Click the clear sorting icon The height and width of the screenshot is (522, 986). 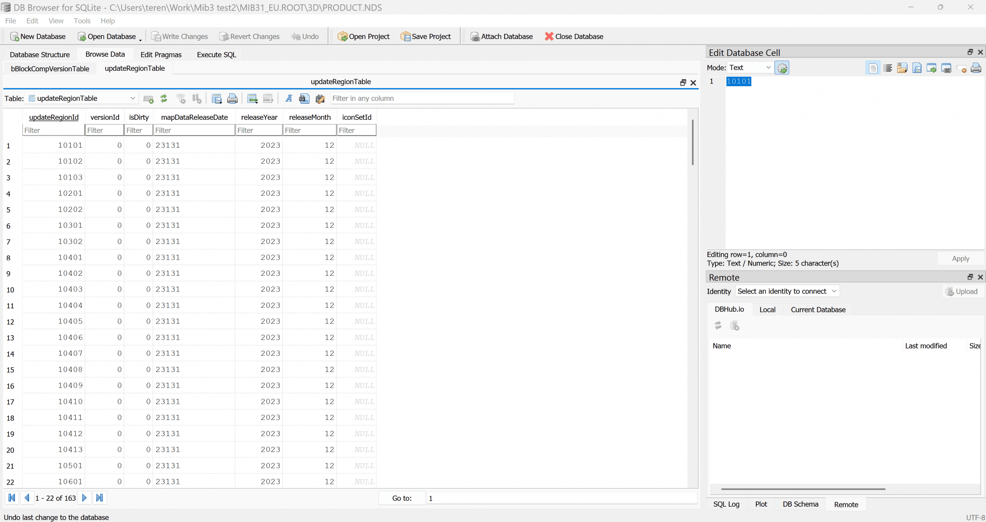(197, 98)
